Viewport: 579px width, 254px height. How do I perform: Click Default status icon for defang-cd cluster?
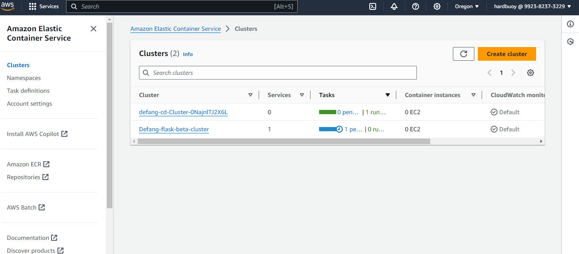494,112
